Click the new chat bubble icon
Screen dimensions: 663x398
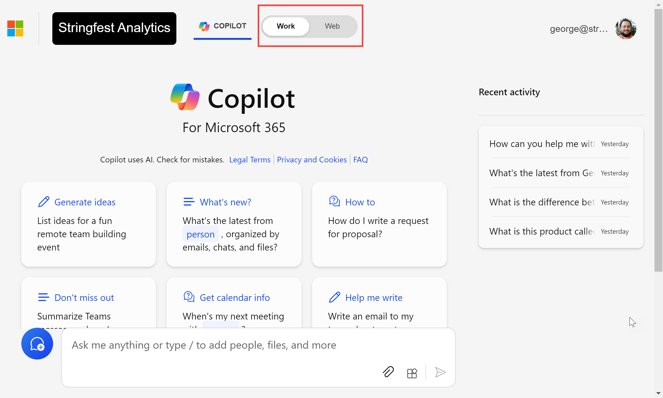[37, 344]
